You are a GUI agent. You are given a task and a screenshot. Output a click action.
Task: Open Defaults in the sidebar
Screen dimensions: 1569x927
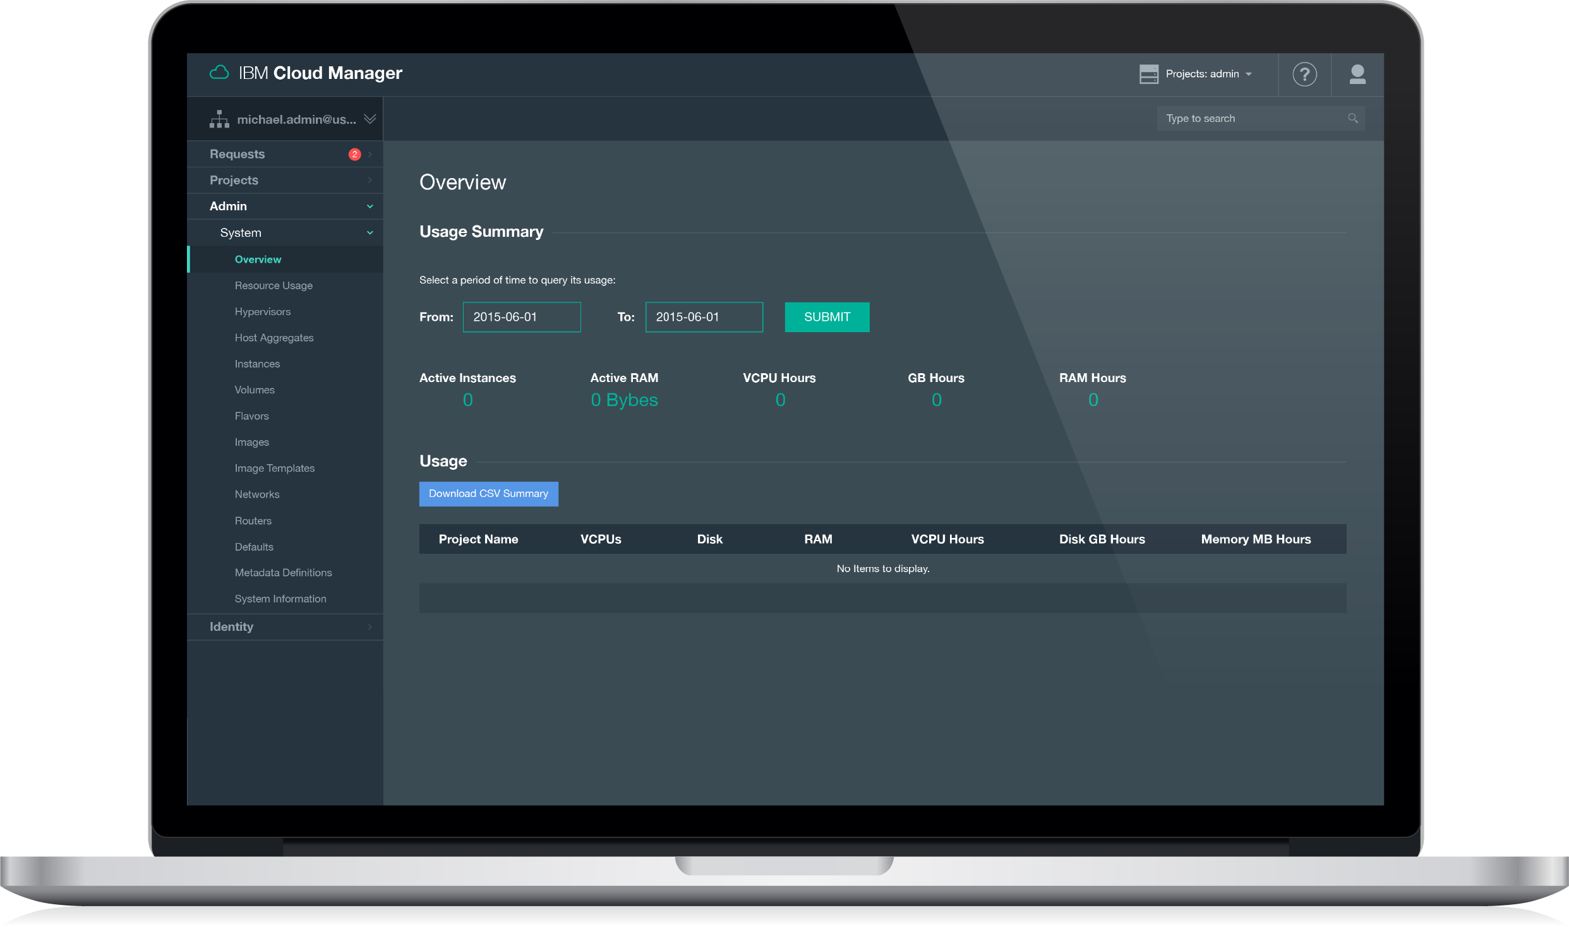point(254,546)
